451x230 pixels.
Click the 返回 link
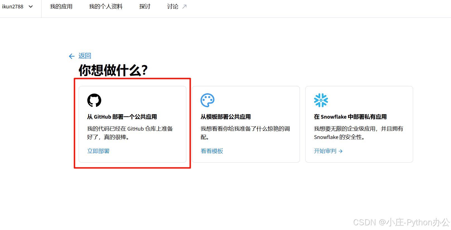point(85,56)
